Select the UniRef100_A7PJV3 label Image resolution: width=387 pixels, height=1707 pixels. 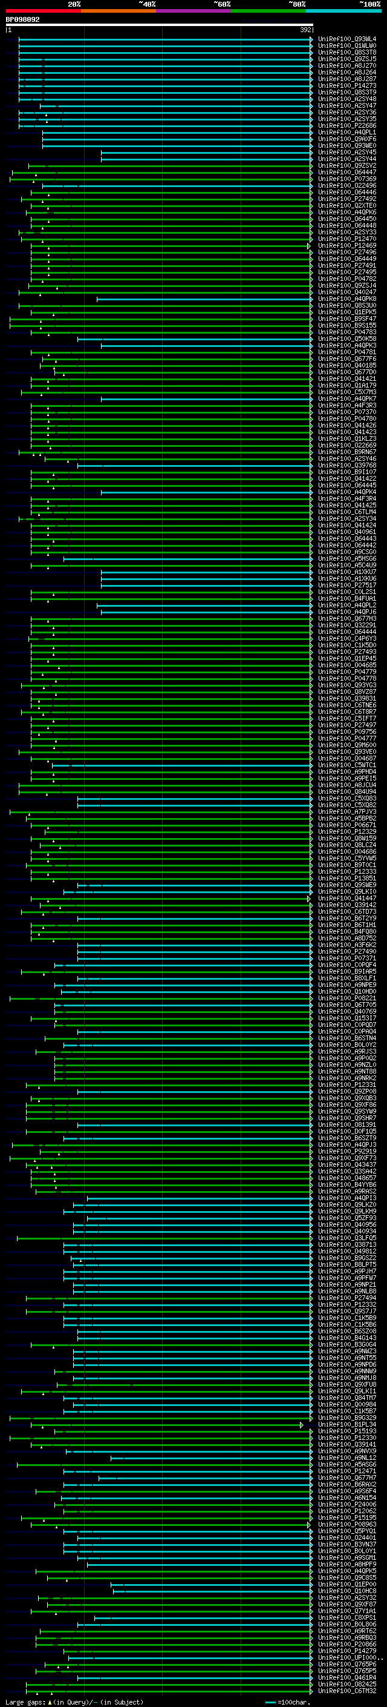(347, 812)
